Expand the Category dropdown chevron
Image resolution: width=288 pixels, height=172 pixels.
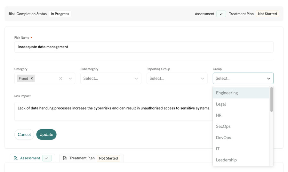coord(70,79)
